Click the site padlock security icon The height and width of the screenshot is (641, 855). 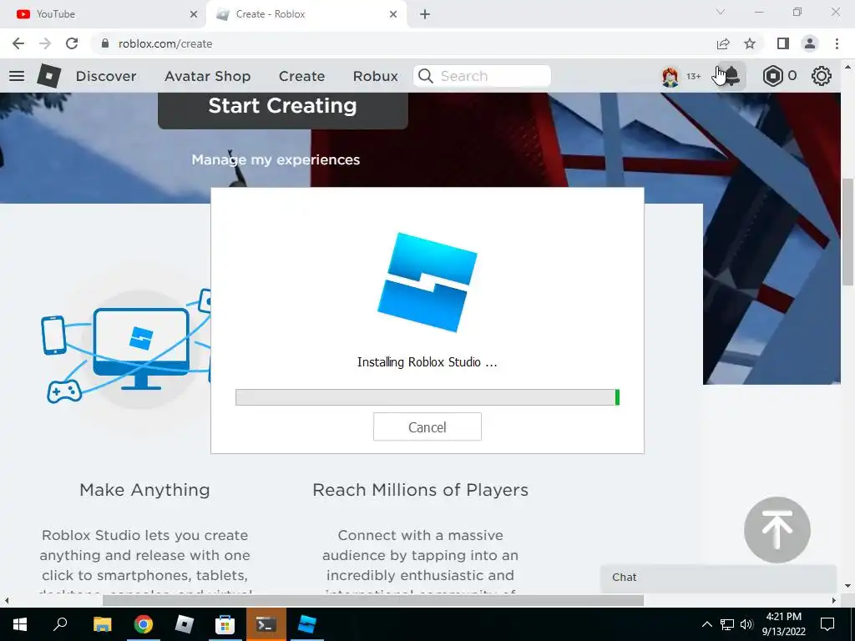click(x=105, y=43)
